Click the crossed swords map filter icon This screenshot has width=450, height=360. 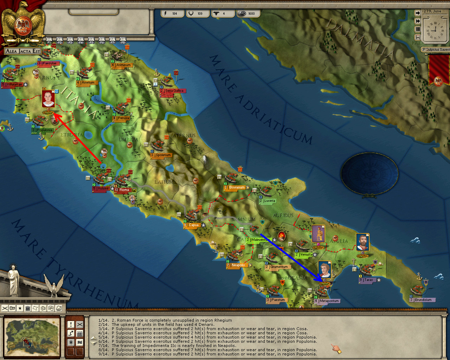[5, 308]
